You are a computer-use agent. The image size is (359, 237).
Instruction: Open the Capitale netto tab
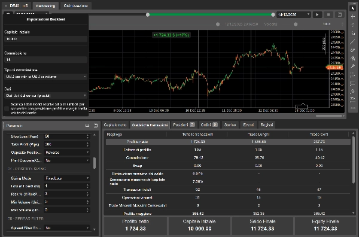point(115,125)
